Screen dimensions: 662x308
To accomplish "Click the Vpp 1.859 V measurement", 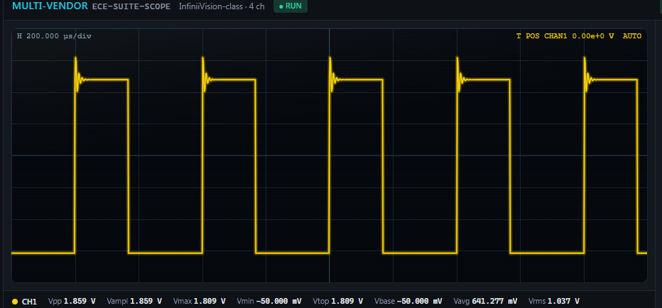I will pyautogui.click(x=72, y=301).
